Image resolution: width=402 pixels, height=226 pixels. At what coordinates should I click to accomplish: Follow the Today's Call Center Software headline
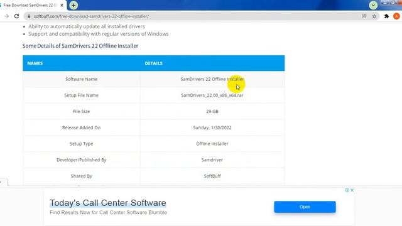(x=108, y=203)
